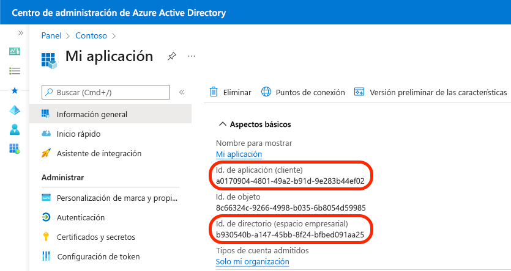Click the globe icon for Puntos de conexión
Screen dimensions: 511x271
[x=266, y=92]
